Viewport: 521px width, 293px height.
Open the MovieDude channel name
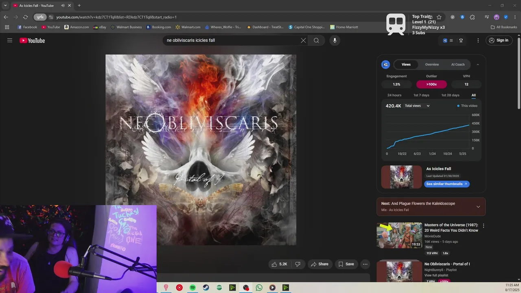coord(433,236)
